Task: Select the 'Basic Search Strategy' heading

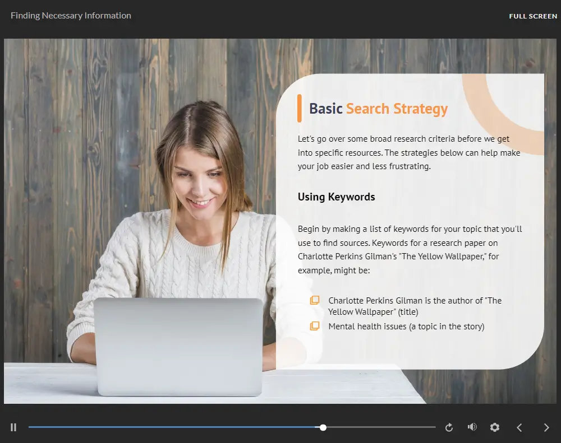Action: [x=378, y=109]
